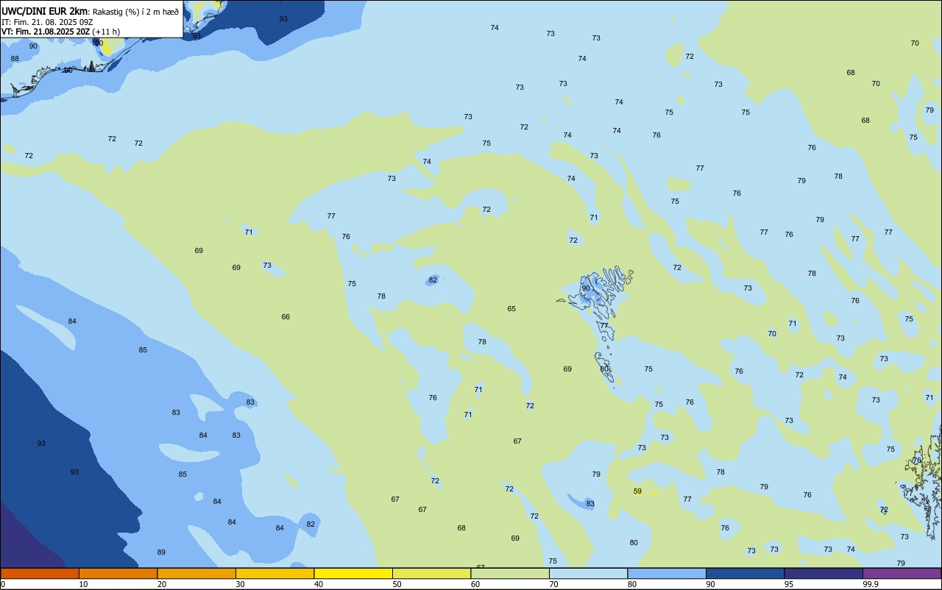
Task: Click the humidity value 88 near Iceland
Action: 15,58
